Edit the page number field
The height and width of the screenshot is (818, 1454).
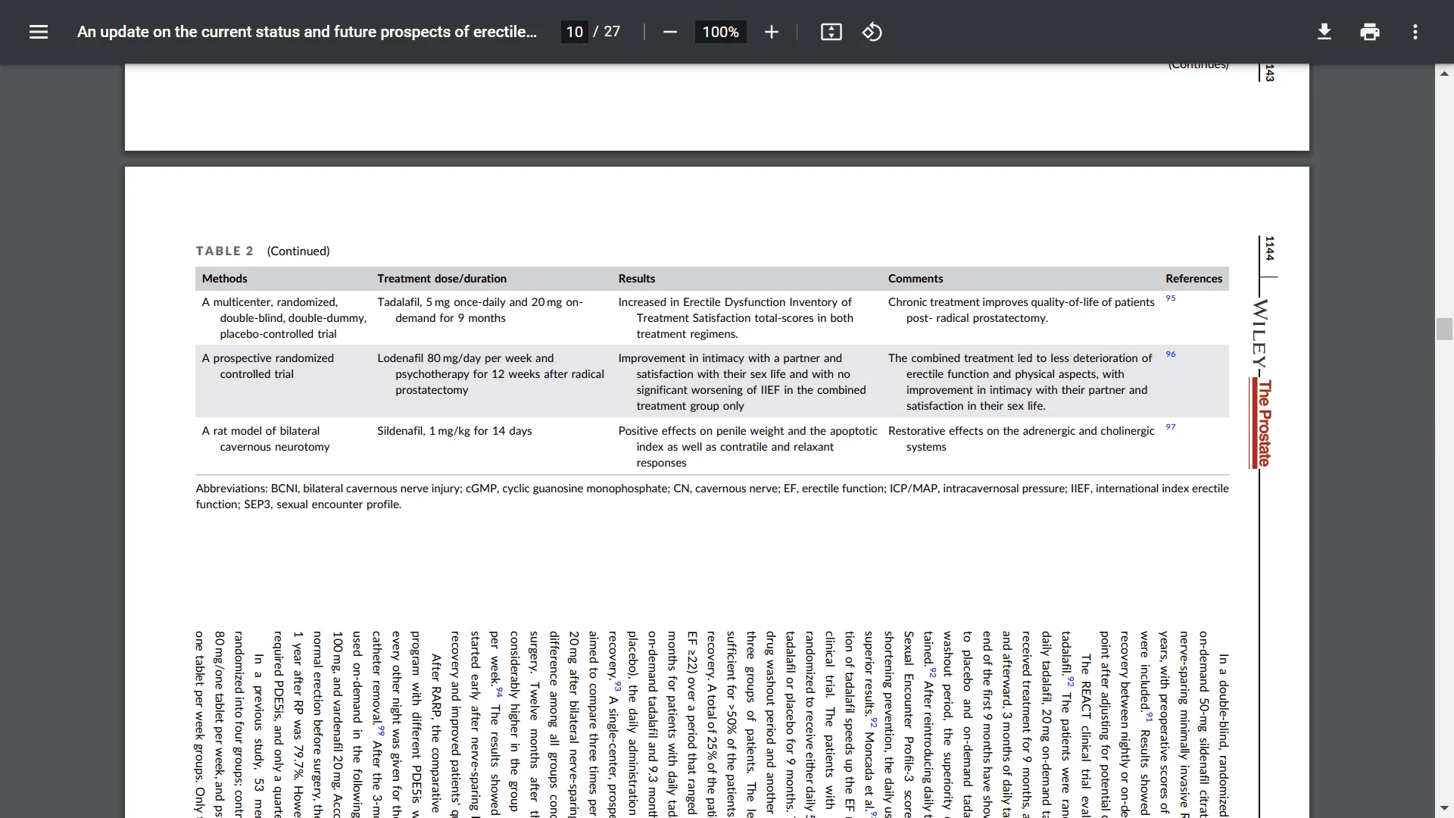(574, 32)
